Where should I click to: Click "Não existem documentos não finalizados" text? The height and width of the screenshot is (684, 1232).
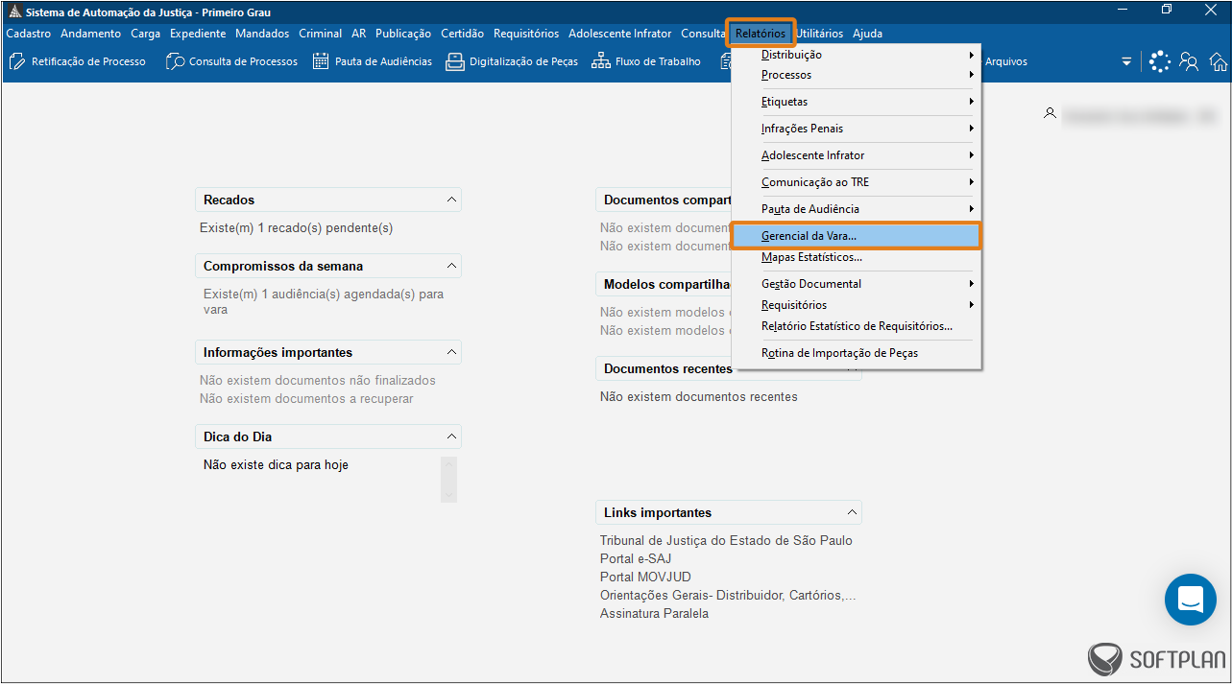click(318, 381)
